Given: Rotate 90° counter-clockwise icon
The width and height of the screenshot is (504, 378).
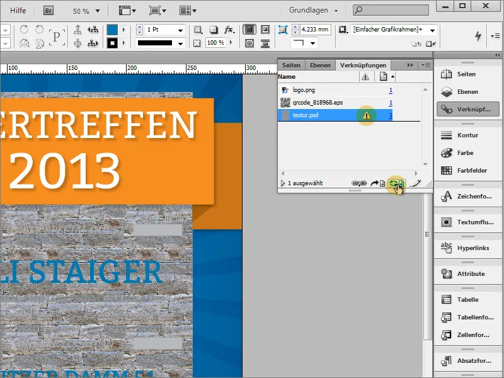Looking at the screenshot, I should 39,30.
